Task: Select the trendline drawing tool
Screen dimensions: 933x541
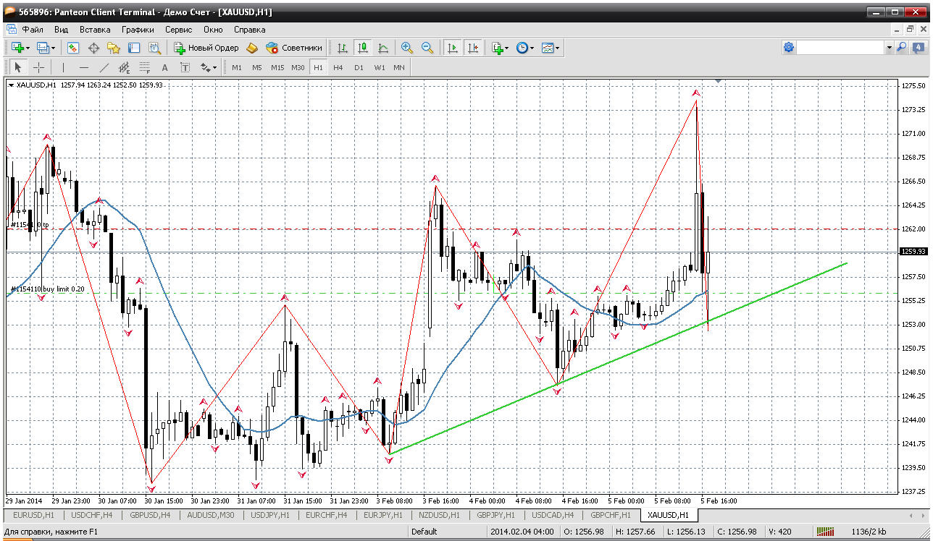Action: point(104,67)
